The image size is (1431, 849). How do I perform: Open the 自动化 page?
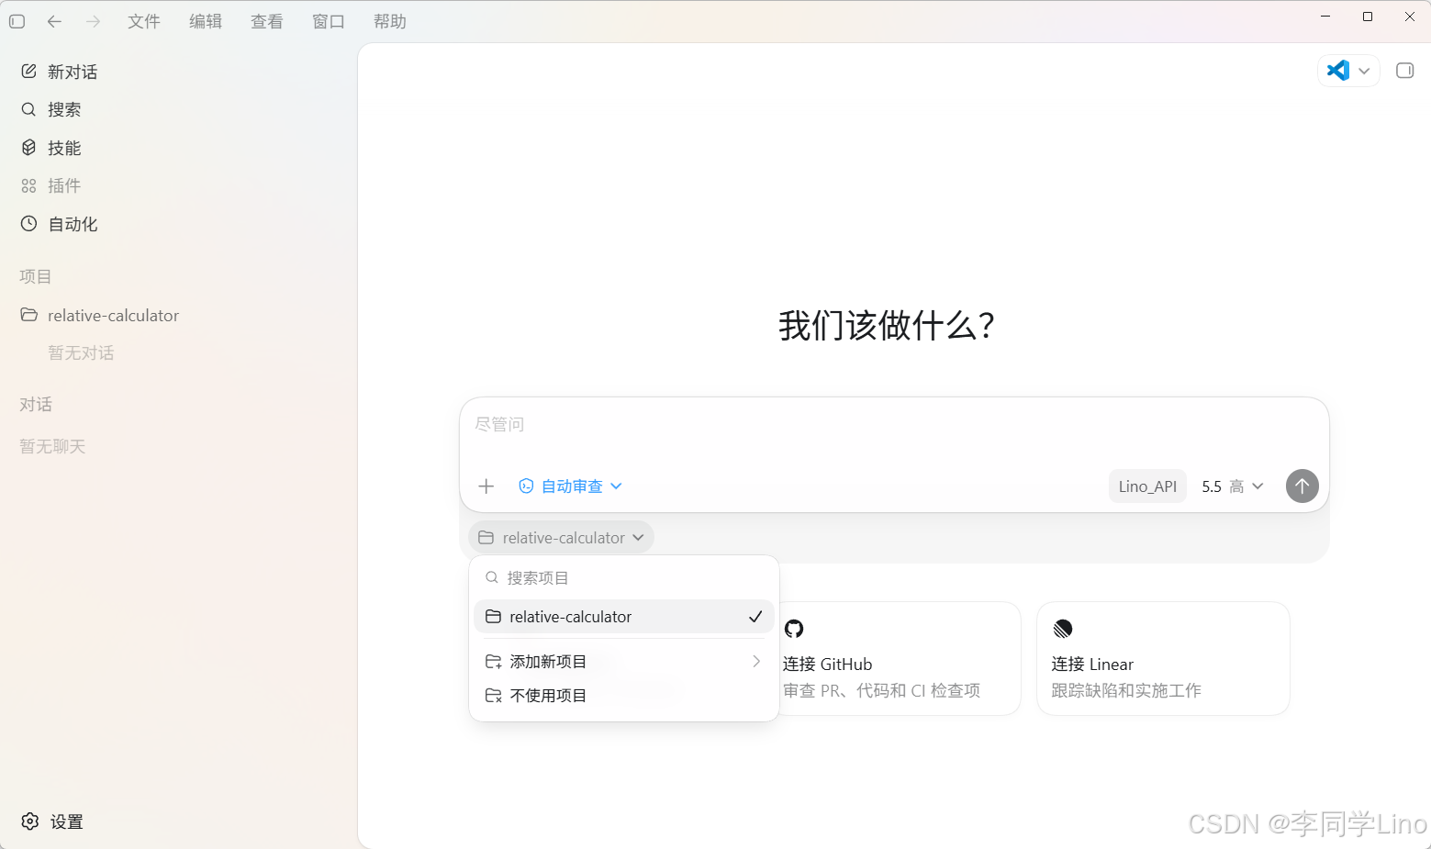coord(178,224)
